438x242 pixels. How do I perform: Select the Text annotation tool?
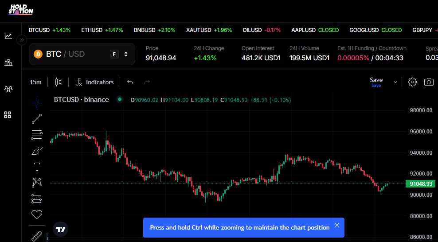click(x=37, y=167)
